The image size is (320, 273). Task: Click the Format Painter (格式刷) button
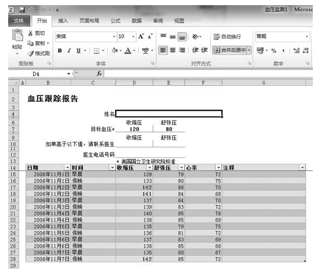coord(38,54)
